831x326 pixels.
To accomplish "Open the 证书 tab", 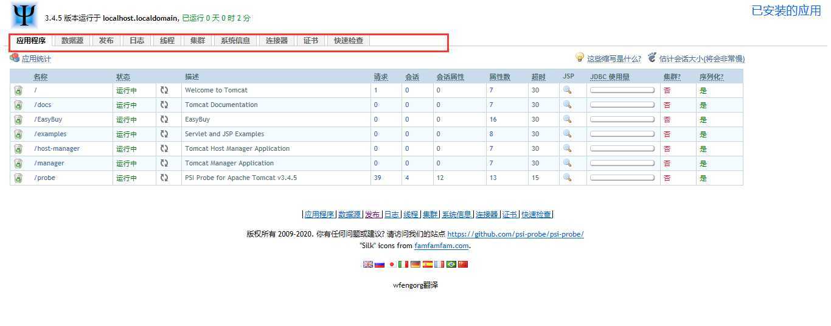I will coord(311,41).
